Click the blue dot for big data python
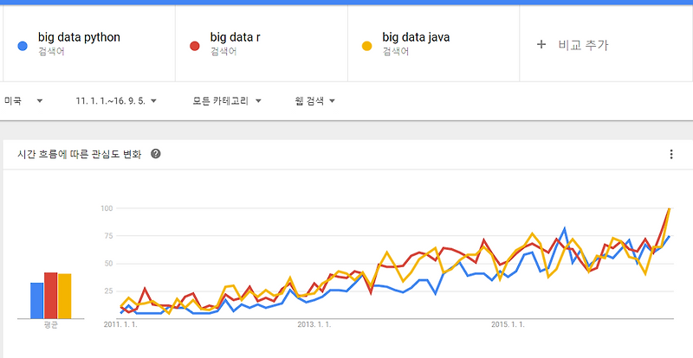The height and width of the screenshot is (358, 693). click(23, 46)
